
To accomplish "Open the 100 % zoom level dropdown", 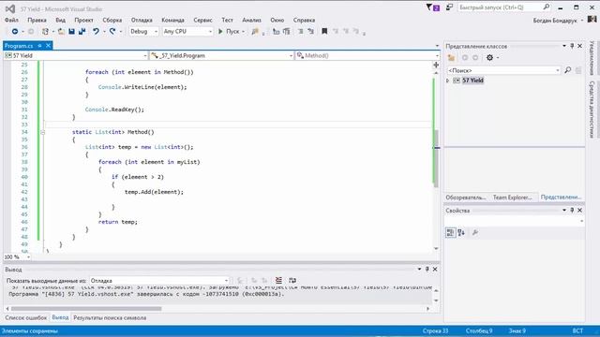I will click(x=17, y=257).
